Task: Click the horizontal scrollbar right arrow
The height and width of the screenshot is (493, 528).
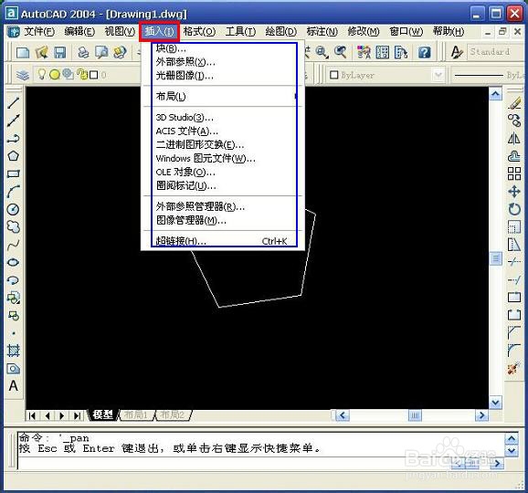Action: [x=481, y=415]
